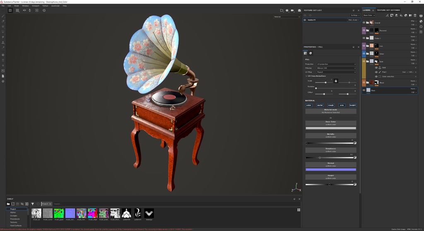Open the Base Color channel dropdown in Layers
The width and height of the screenshot is (424, 231).
coord(369,15)
